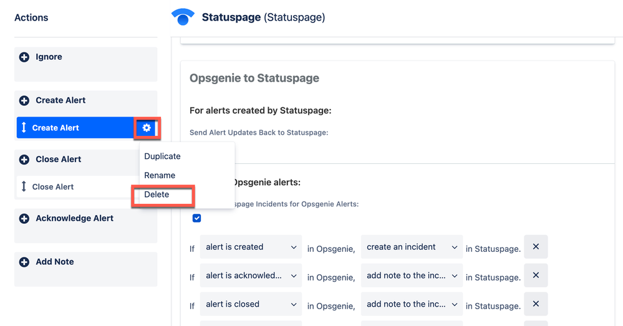
Task: Click the plus icon beside Add Note
Action: [24, 262]
